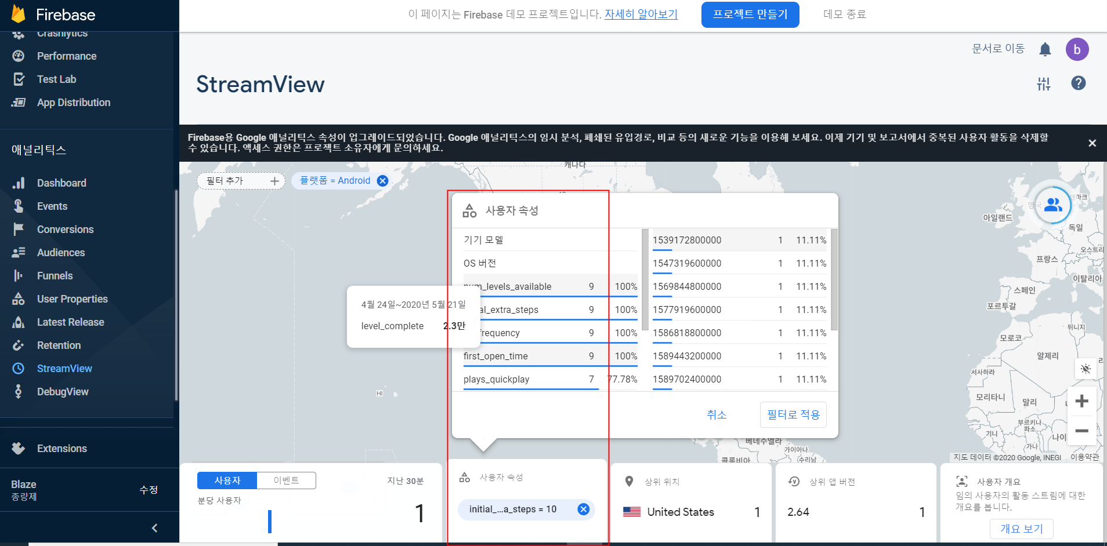Select device model property
The image size is (1107, 546).
(551, 240)
